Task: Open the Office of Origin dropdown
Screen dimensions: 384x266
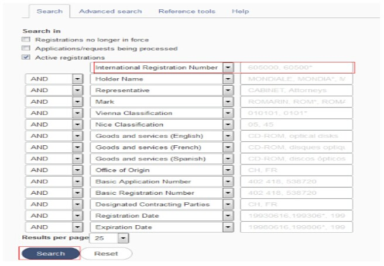Action: [229, 170]
